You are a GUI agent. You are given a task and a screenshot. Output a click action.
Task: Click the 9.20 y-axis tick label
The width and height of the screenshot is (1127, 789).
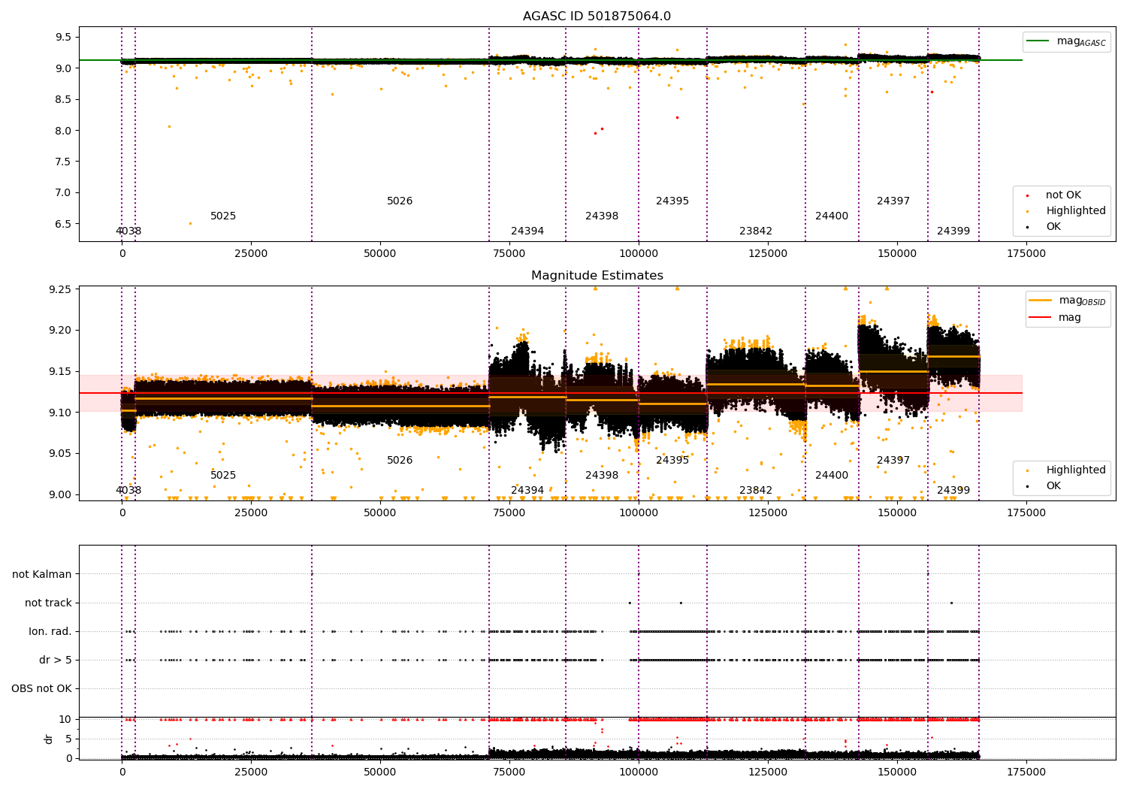(60, 331)
